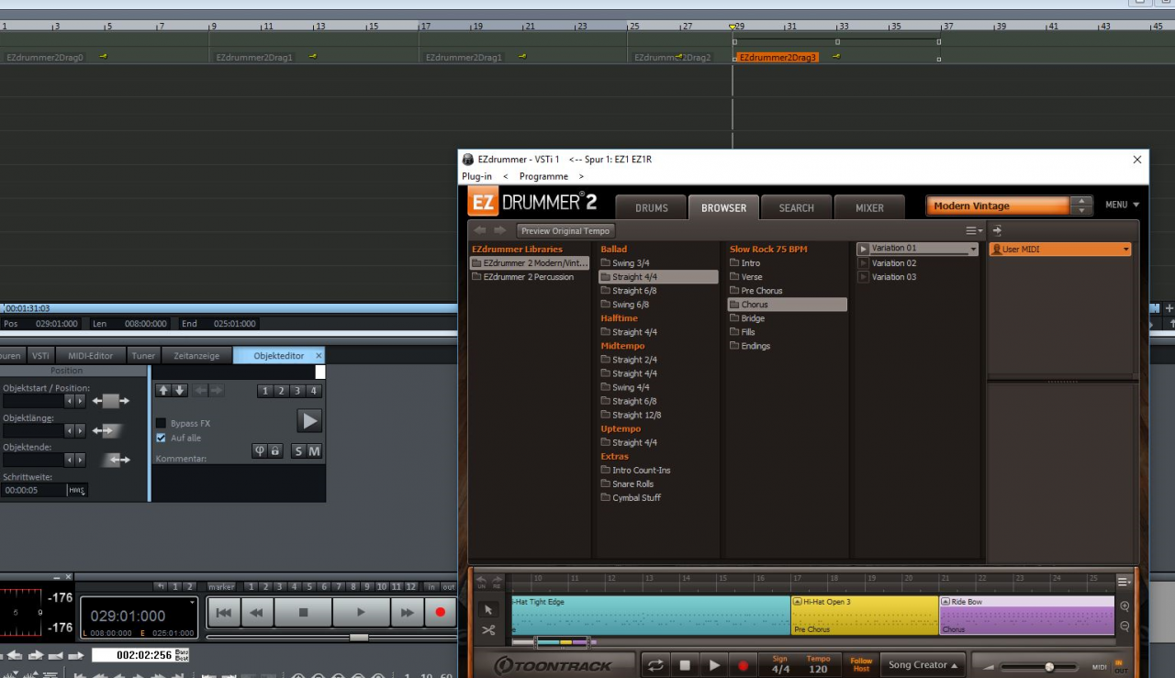
Task: Toggle the transport 'out' marker button
Action: [449, 586]
